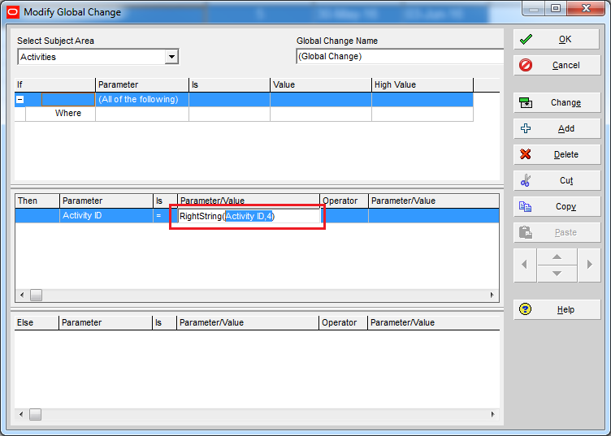Click the move-up arrow button

[557, 257]
